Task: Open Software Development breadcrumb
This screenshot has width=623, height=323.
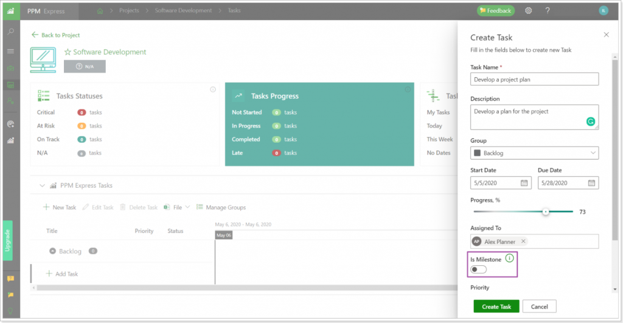Action: point(183,11)
